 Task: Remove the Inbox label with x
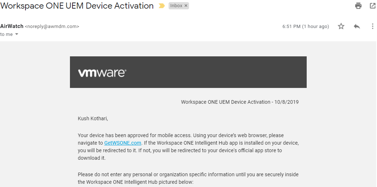click(185, 6)
